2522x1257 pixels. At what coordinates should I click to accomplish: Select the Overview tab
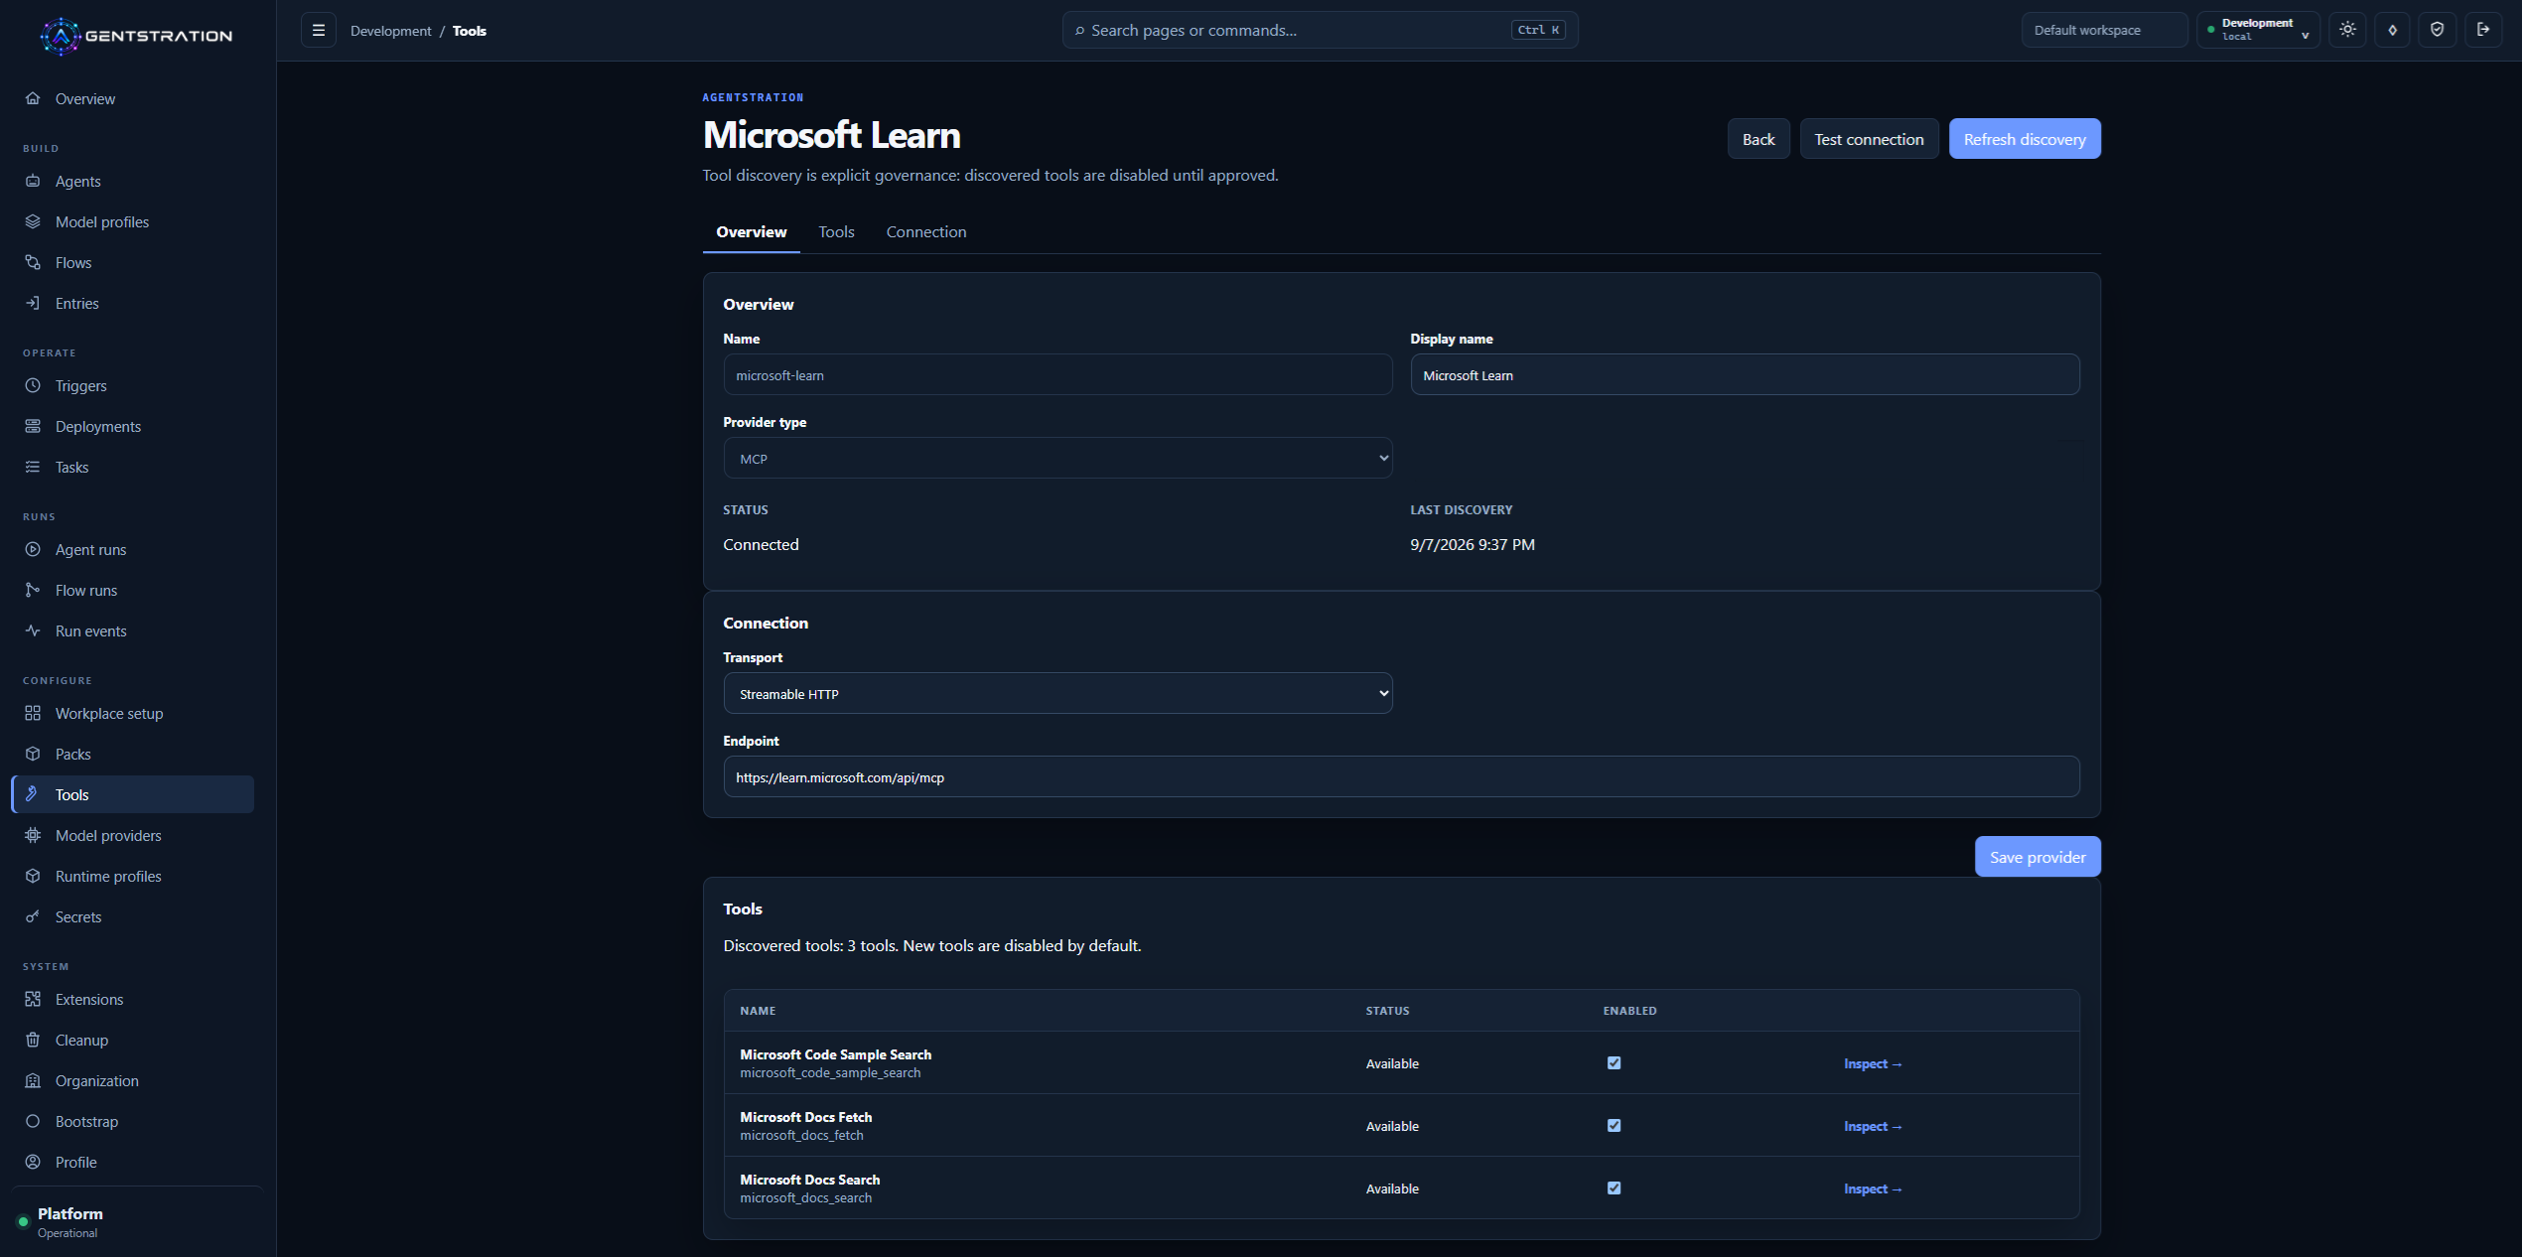click(751, 231)
